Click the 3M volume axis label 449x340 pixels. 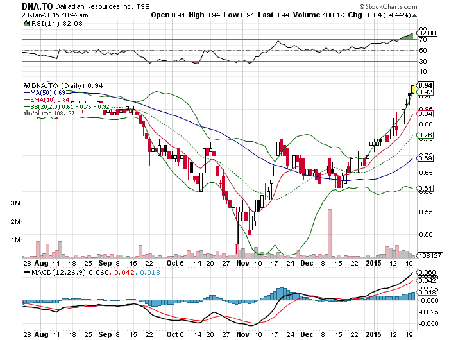(15, 203)
